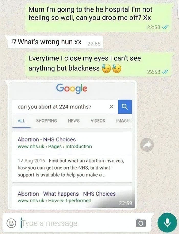
Task: Clear the search with the X icon
Action: pyautogui.click(x=111, y=107)
